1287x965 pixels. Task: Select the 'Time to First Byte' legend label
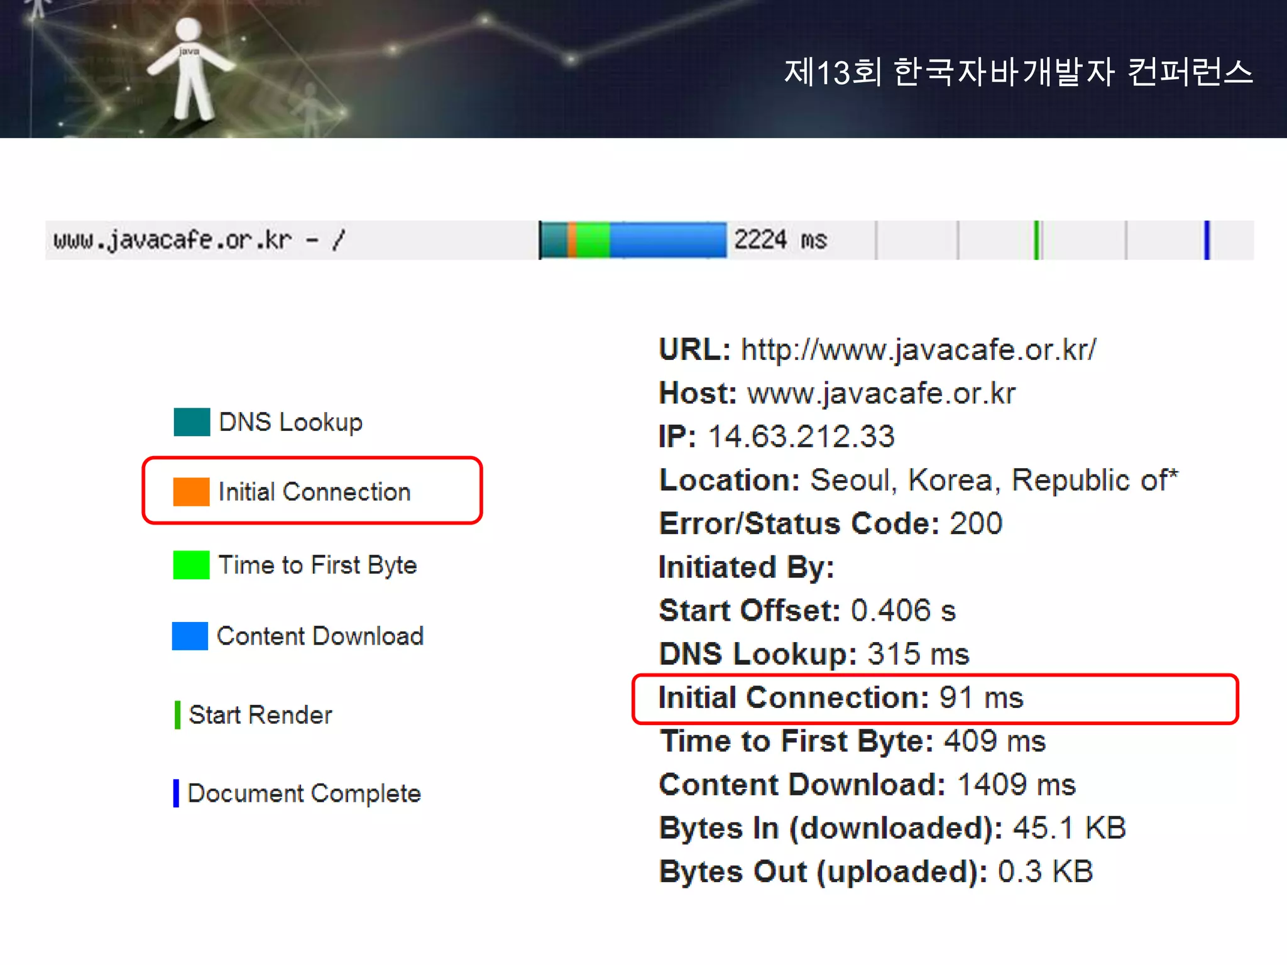coord(317,565)
